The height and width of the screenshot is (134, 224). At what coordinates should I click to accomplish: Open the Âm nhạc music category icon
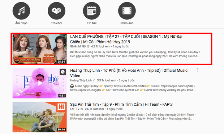click(21, 11)
